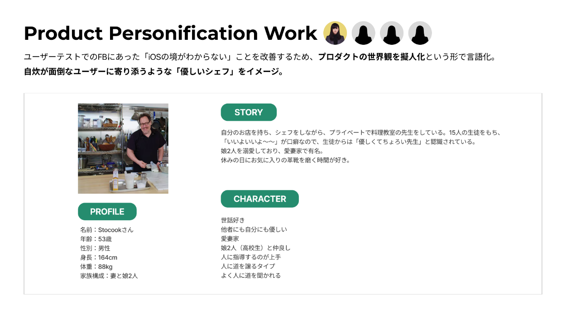
Task: Click the name line "名前：Stocookさん"
Action: pyautogui.click(x=107, y=230)
